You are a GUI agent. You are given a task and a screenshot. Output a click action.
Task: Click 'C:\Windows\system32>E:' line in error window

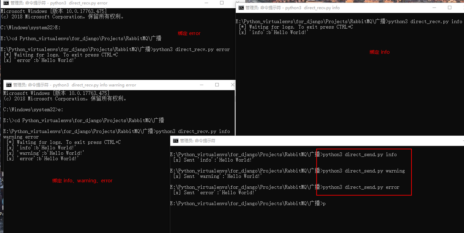click(31, 27)
